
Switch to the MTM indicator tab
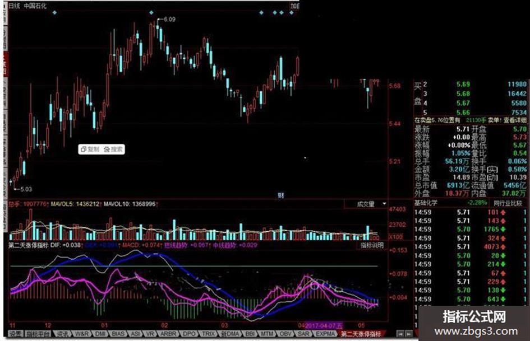[267, 334]
